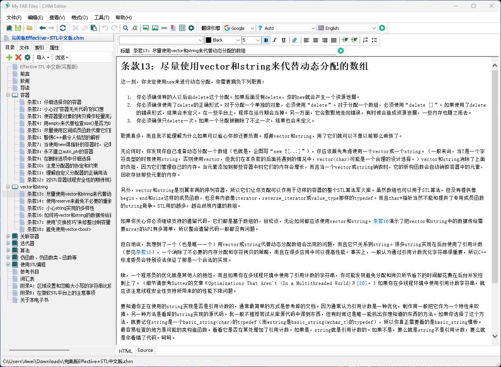Click the italic I formatting icon
Screen dimensions: 501x367
click(275, 40)
